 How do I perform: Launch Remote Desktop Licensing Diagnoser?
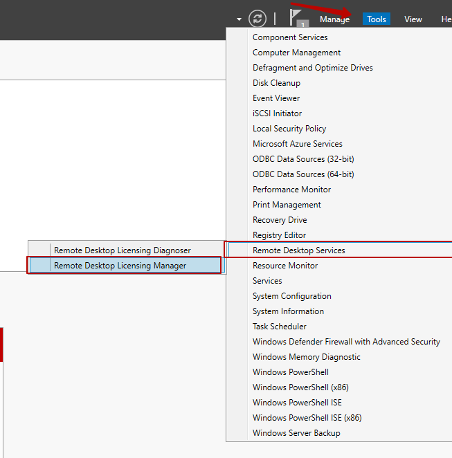[122, 250]
